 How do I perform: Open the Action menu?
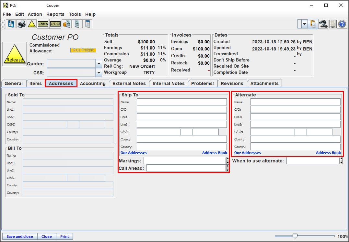click(35, 14)
